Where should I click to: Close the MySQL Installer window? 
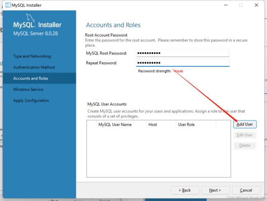[x=256, y=5]
